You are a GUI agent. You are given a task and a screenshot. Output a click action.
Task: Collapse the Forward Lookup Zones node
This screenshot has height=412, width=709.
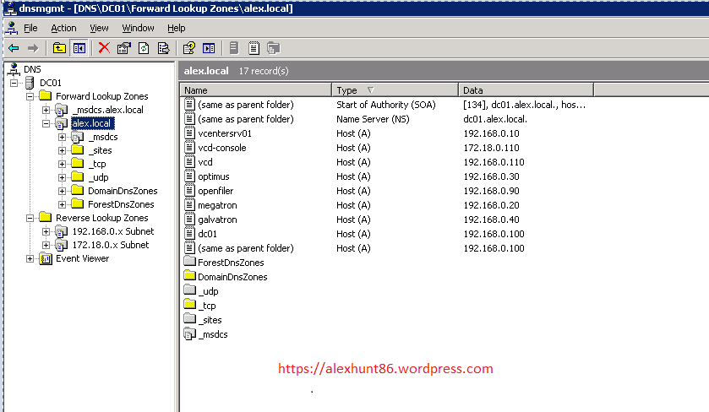pos(30,96)
